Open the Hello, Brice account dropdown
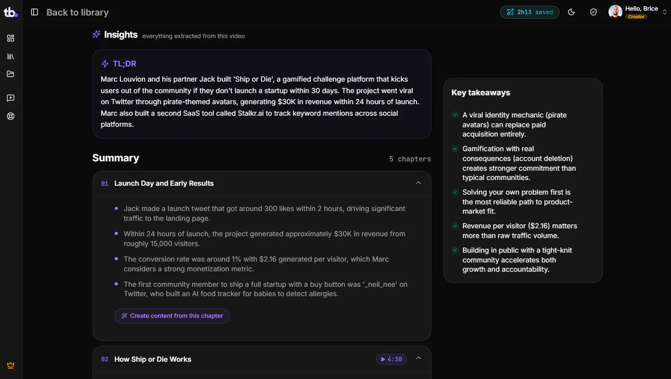Image resolution: width=671 pixels, height=379 pixels. (664, 12)
